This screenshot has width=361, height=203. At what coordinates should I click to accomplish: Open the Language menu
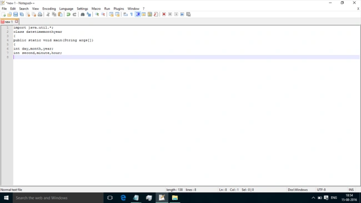click(66, 8)
